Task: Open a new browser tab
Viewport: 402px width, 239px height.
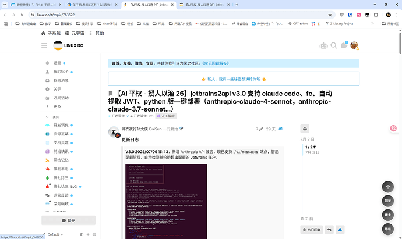Action: click(237, 5)
